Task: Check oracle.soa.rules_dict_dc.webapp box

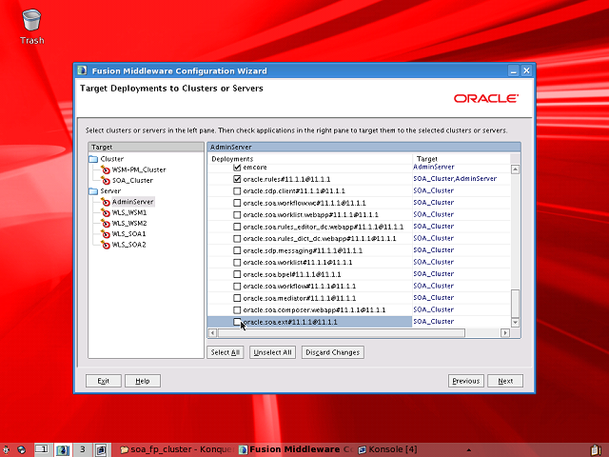Action: coord(237,239)
